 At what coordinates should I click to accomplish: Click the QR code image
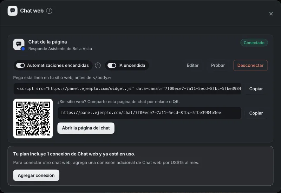[33, 119]
